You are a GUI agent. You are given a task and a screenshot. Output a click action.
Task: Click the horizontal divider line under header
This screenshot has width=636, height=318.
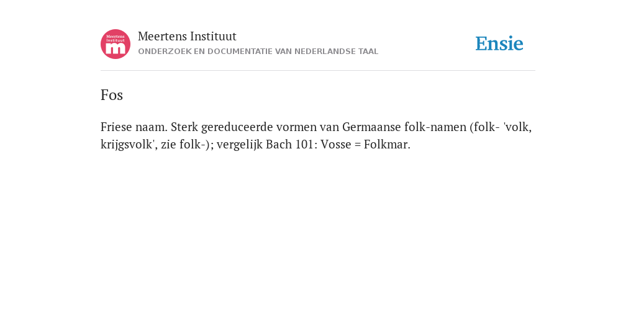[318, 71]
